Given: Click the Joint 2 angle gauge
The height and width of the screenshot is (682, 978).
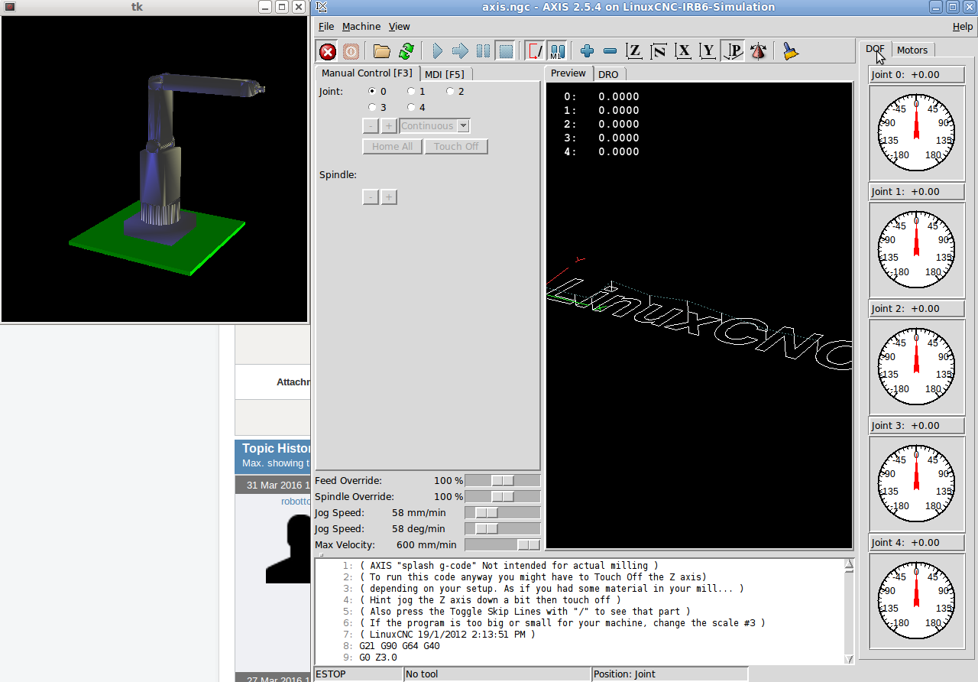Looking at the screenshot, I should pyautogui.click(x=916, y=366).
